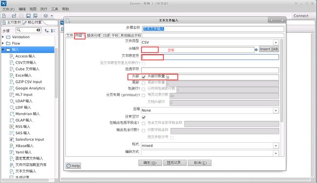Click the 预览记录 button
The width and height of the screenshot is (317, 183).
[175, 163]
